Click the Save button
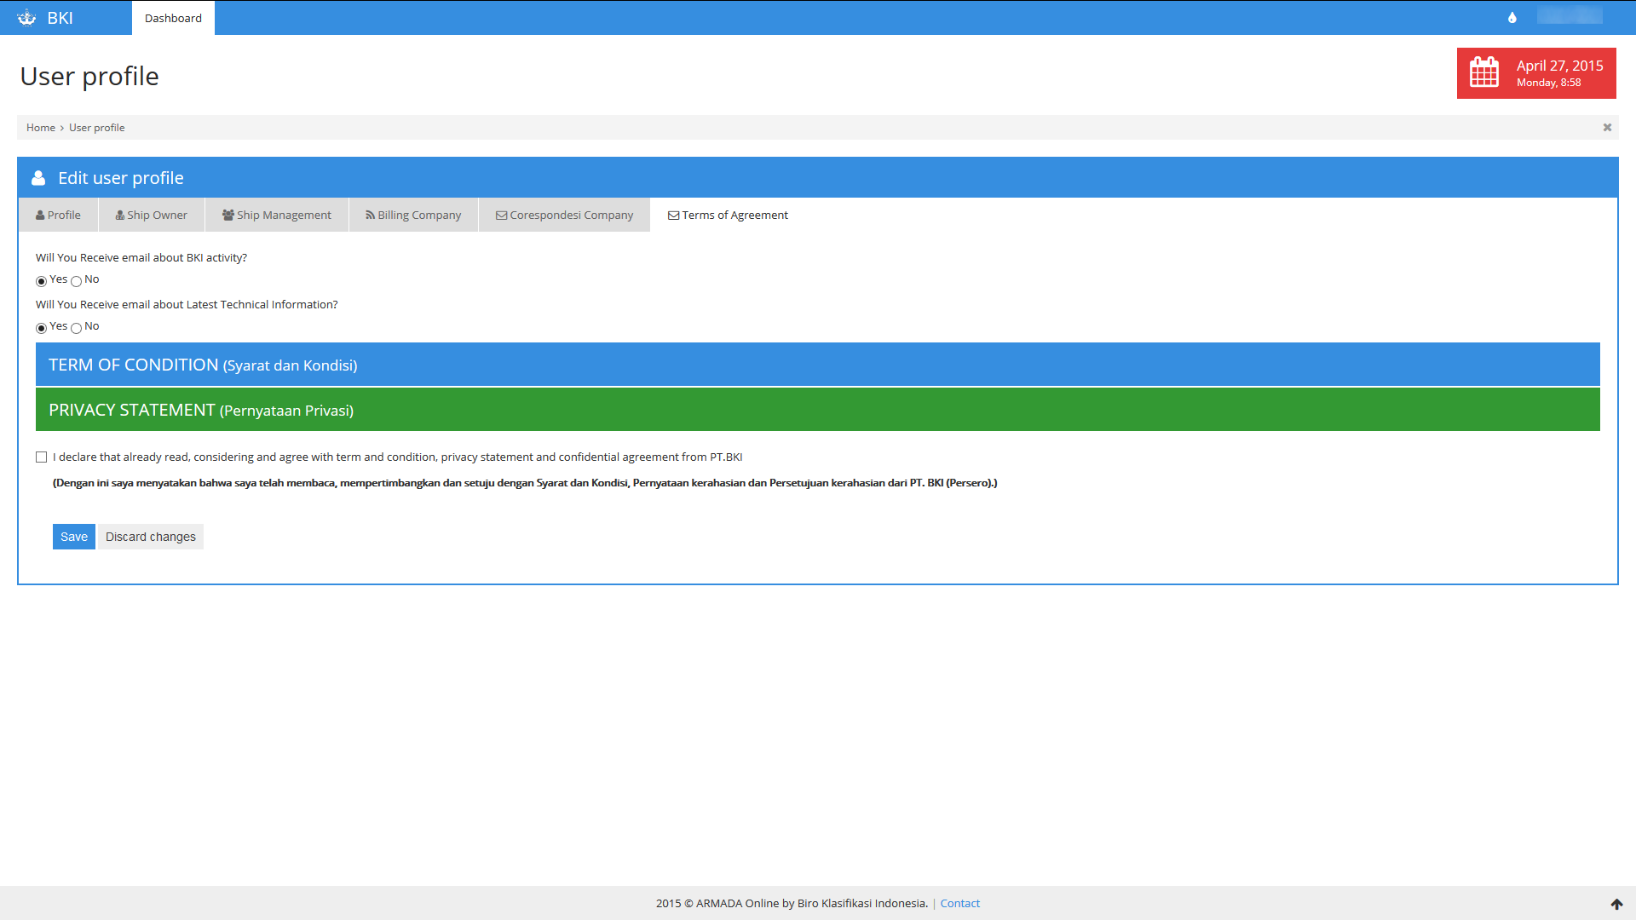 pos(74,537)
